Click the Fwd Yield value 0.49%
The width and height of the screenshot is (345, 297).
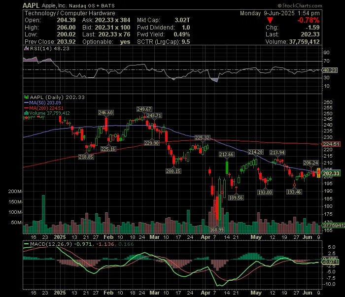[182, 34]
